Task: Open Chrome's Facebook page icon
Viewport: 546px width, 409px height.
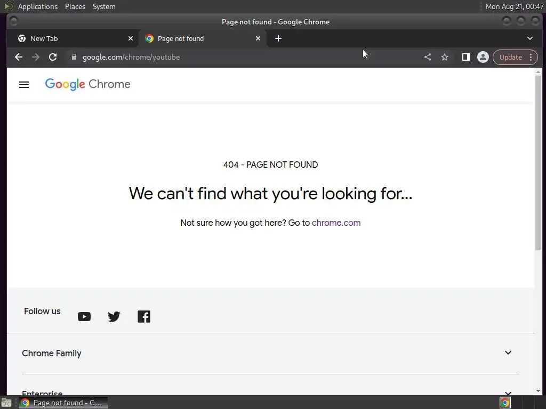Action: coord(144,316)
